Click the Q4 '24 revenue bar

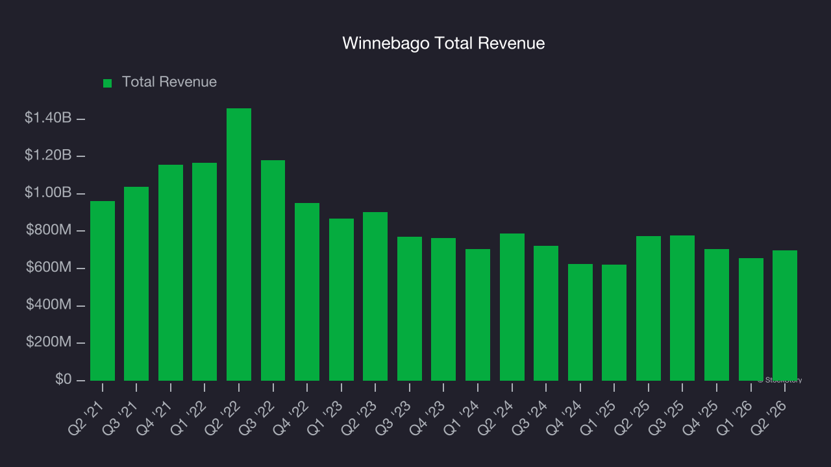point(580,322)
